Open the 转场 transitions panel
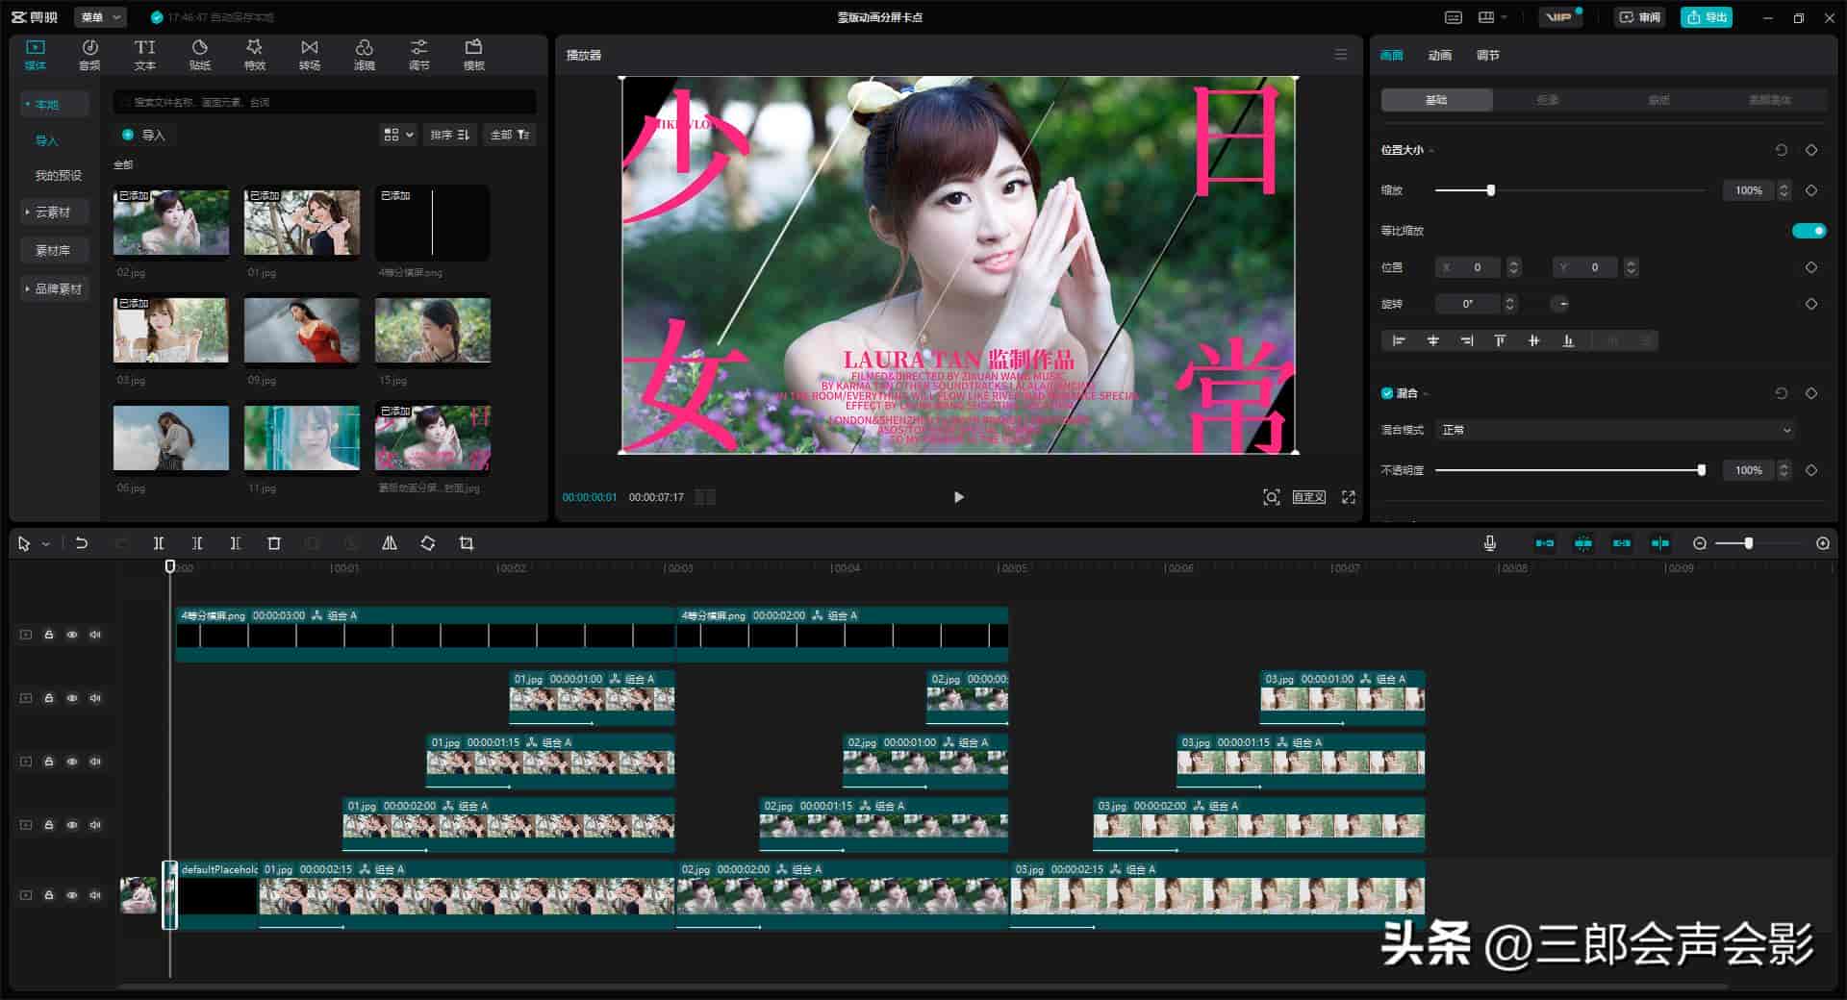This screenshot has width=1847, height=1000. (x=309, y=55)
